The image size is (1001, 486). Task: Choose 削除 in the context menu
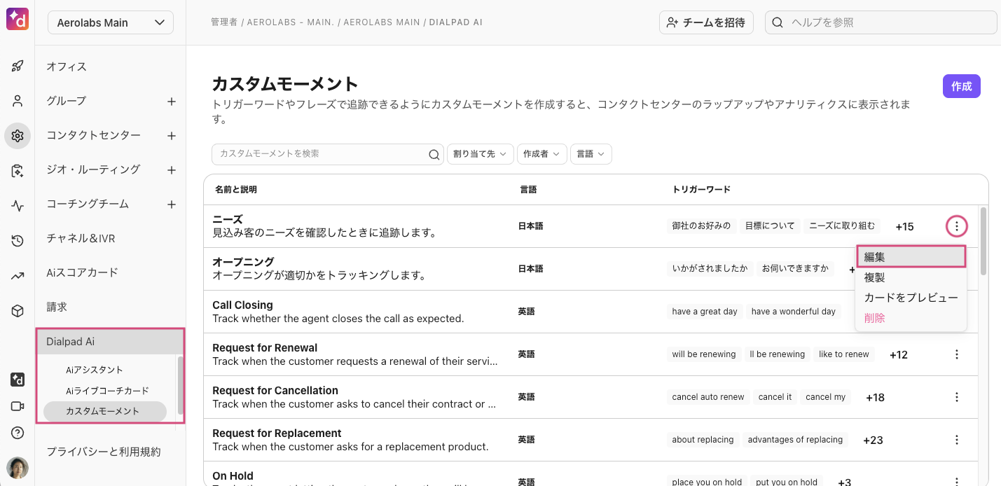tap(875, 318)
